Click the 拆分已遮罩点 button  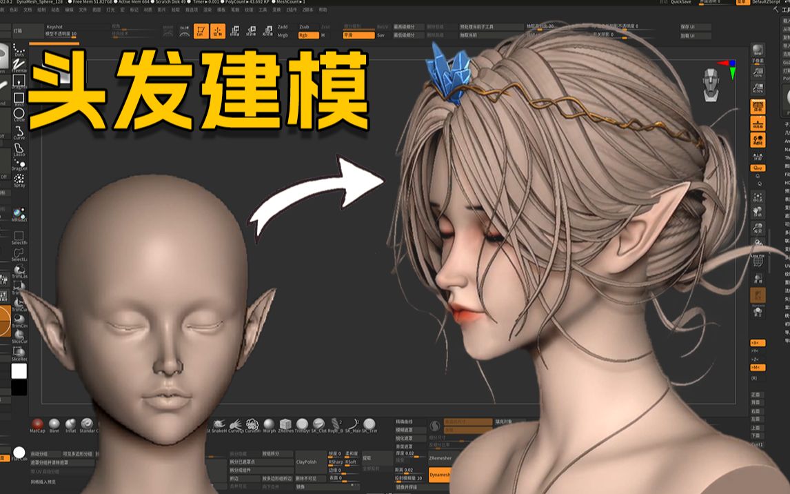(x=261, y=462)
